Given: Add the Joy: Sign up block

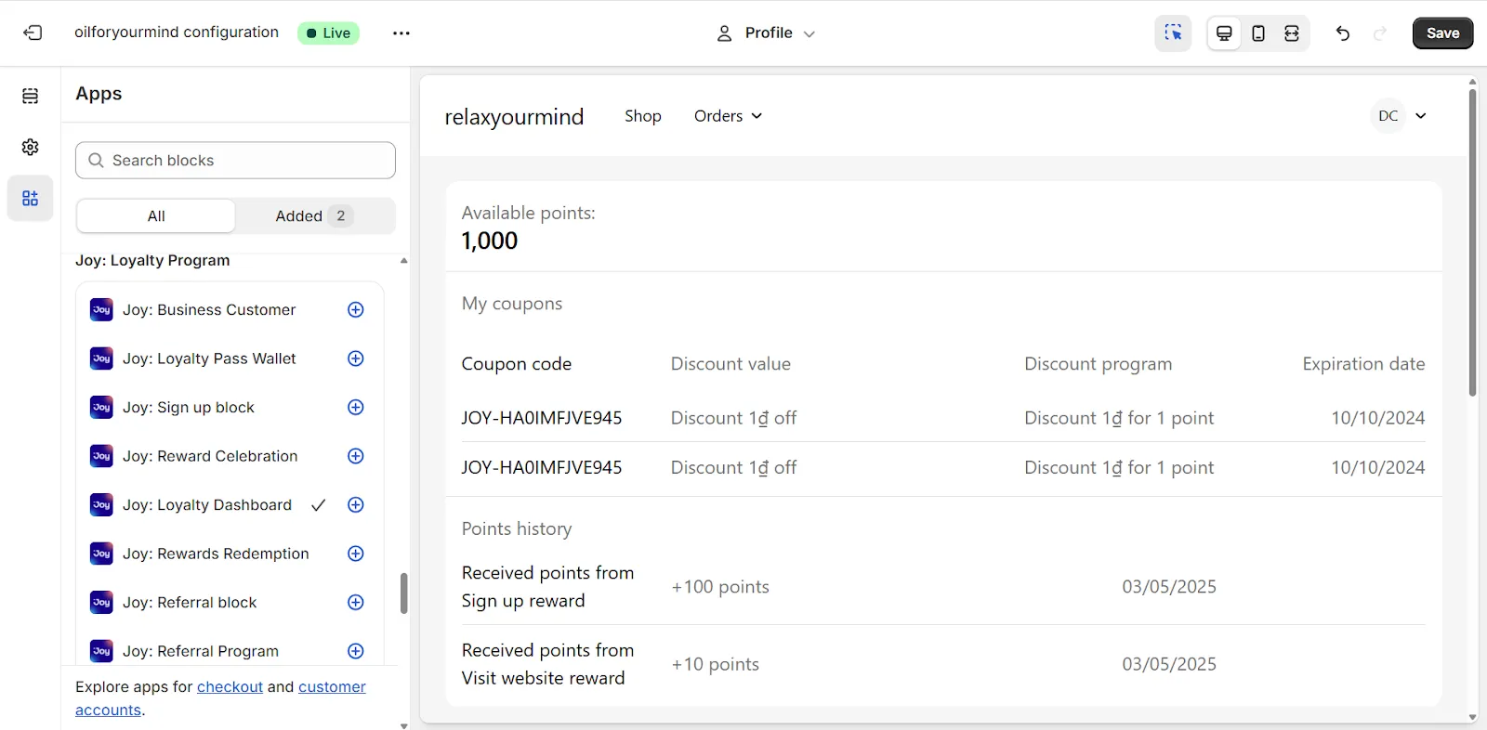Looking at the screenshot, I should [x=356, y=407].
